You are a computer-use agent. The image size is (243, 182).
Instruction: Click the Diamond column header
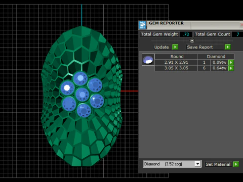coord(216,57)
